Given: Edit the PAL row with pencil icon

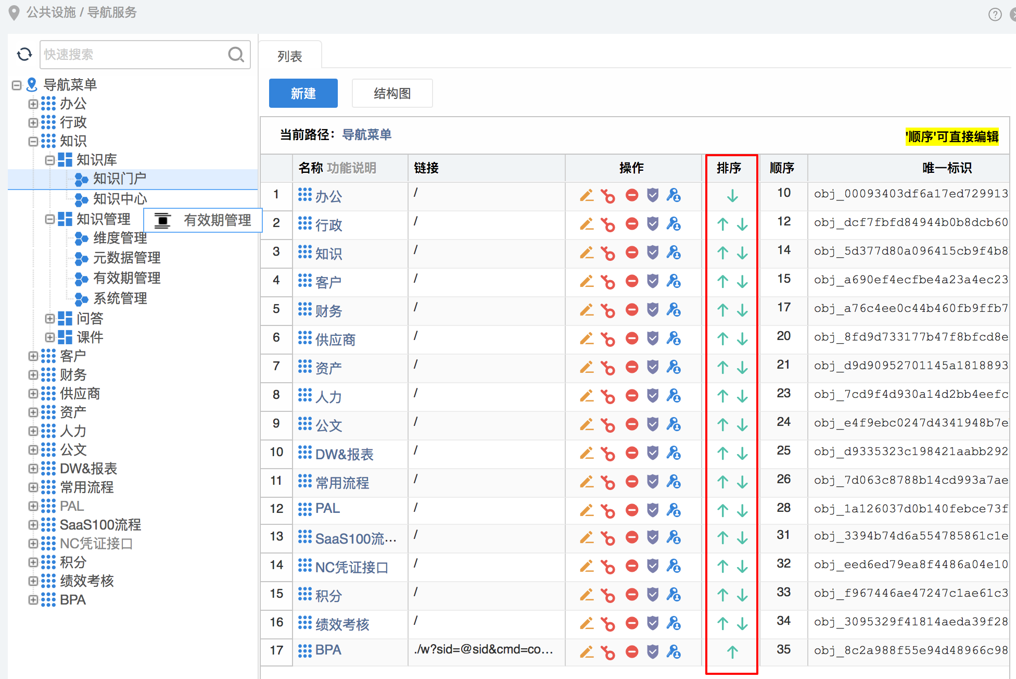Looking at the screenshot, I should 587,510.
